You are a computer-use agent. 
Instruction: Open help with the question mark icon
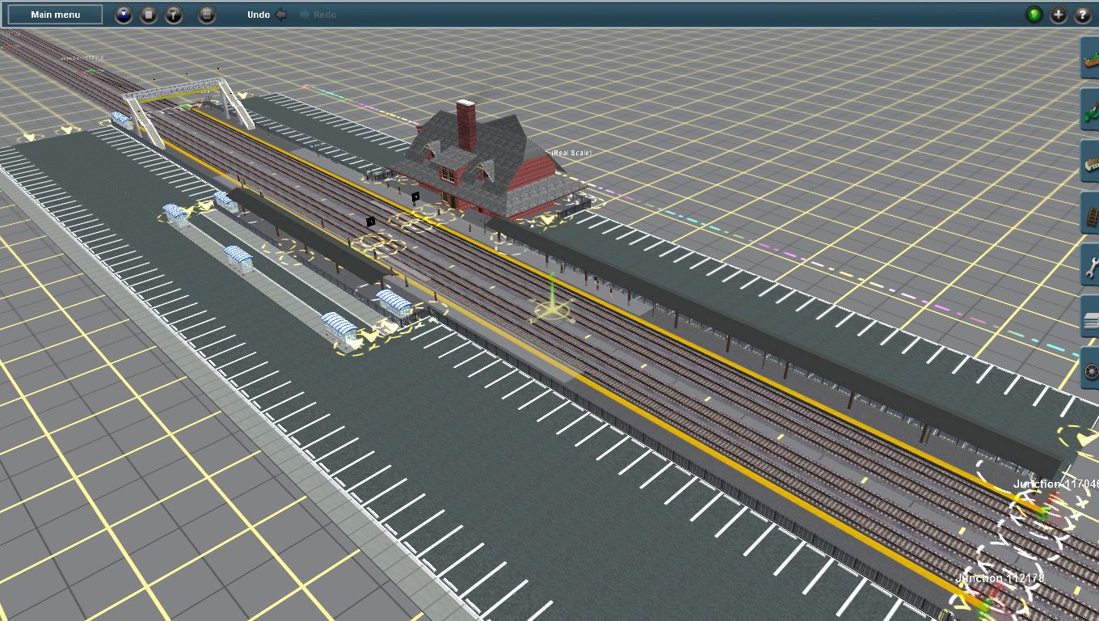coord(1083,15)
